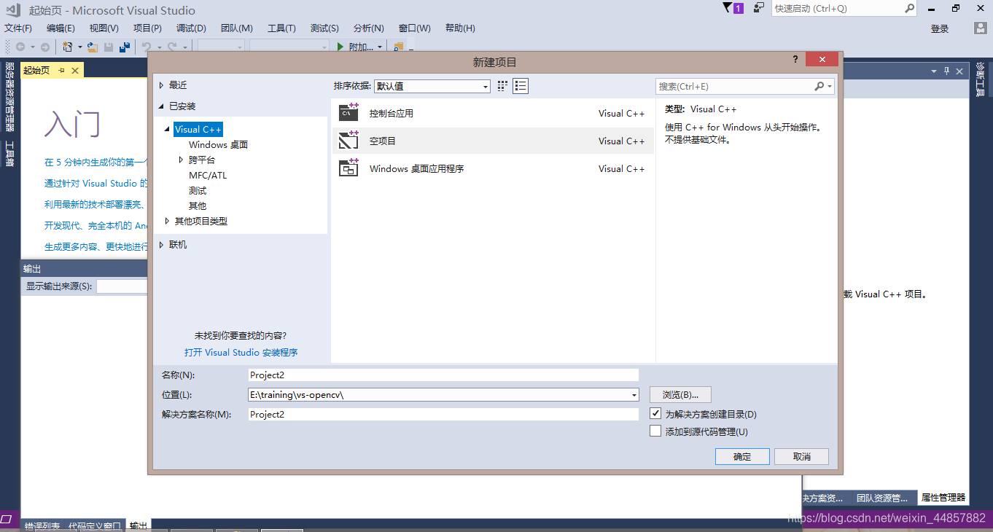Click the redo arrow toolbar icon
This screenshot has height=532, width=993.
pyautogui.click(x=173, y=47)
